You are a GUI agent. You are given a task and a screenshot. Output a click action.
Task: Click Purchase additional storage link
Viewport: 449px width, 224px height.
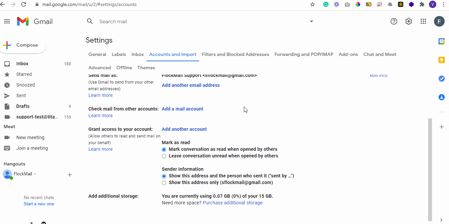click(x=233, y=202)
